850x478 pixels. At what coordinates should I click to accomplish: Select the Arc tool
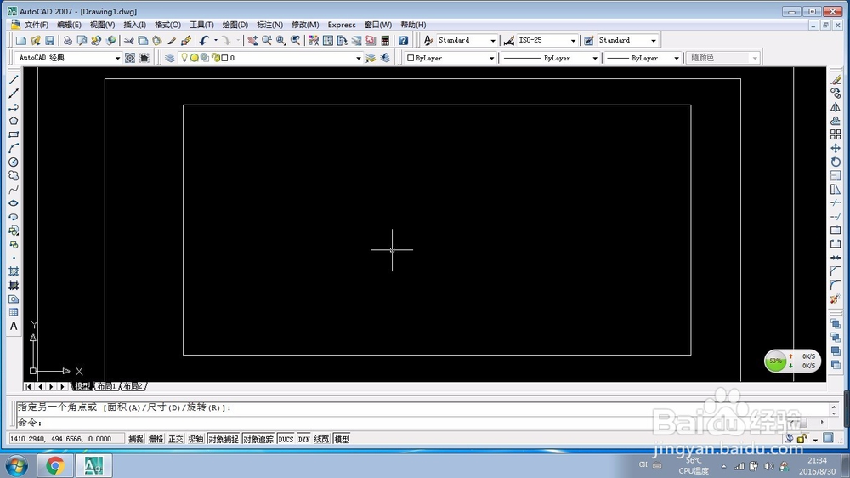coord(14,148)
